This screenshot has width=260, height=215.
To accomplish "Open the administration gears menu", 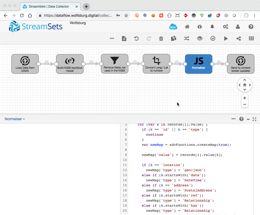I will tap(225, 27).
